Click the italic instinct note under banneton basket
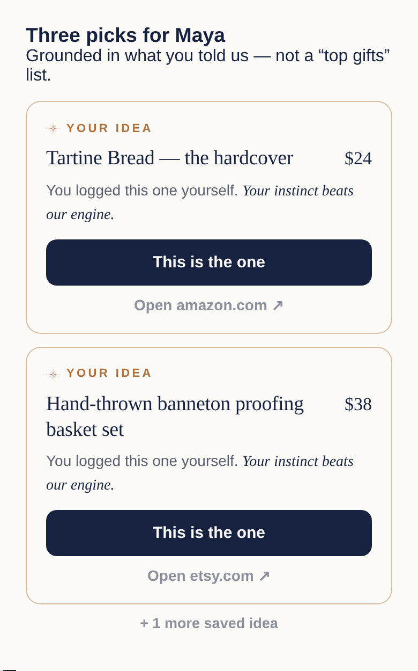Screen dimensions: 418x671 click(200, 473)
